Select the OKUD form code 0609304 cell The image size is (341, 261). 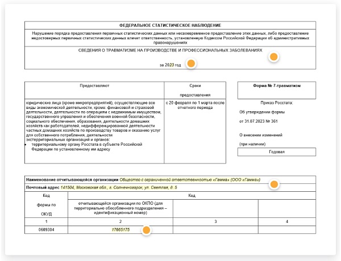[x=46, y=229]
